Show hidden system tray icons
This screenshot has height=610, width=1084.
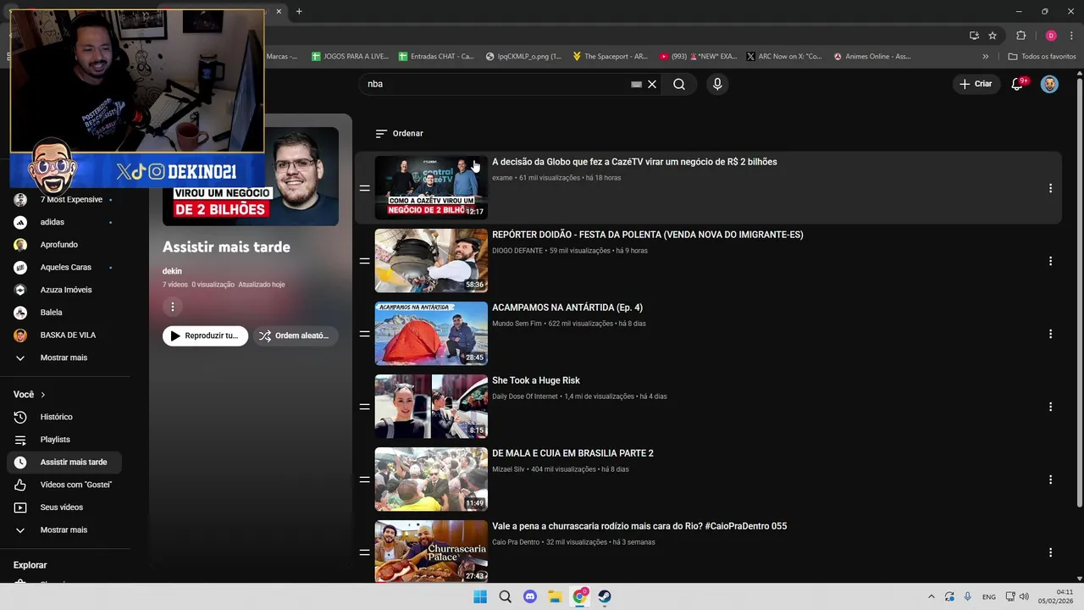coord(932,596)
